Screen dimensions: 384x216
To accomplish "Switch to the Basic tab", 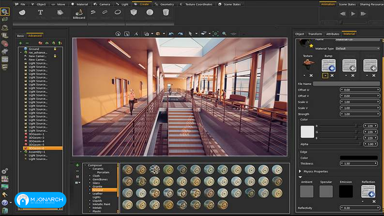I will click(20, 36).
